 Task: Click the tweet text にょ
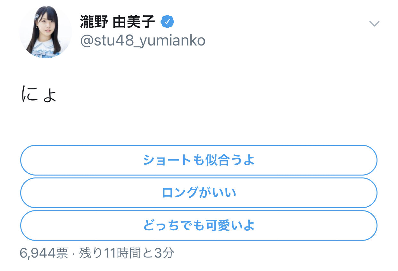(39, 95)
